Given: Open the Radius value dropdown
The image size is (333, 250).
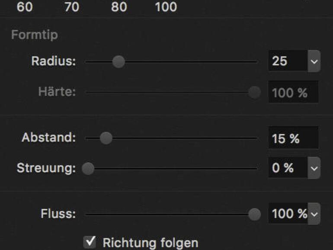Looking at the screenshot, I should (x=314, y=61).
